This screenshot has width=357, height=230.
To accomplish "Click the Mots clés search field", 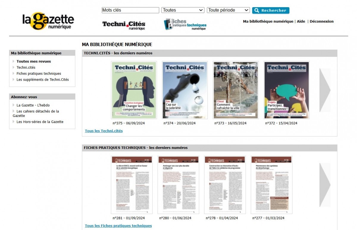I will pos(130,10).
